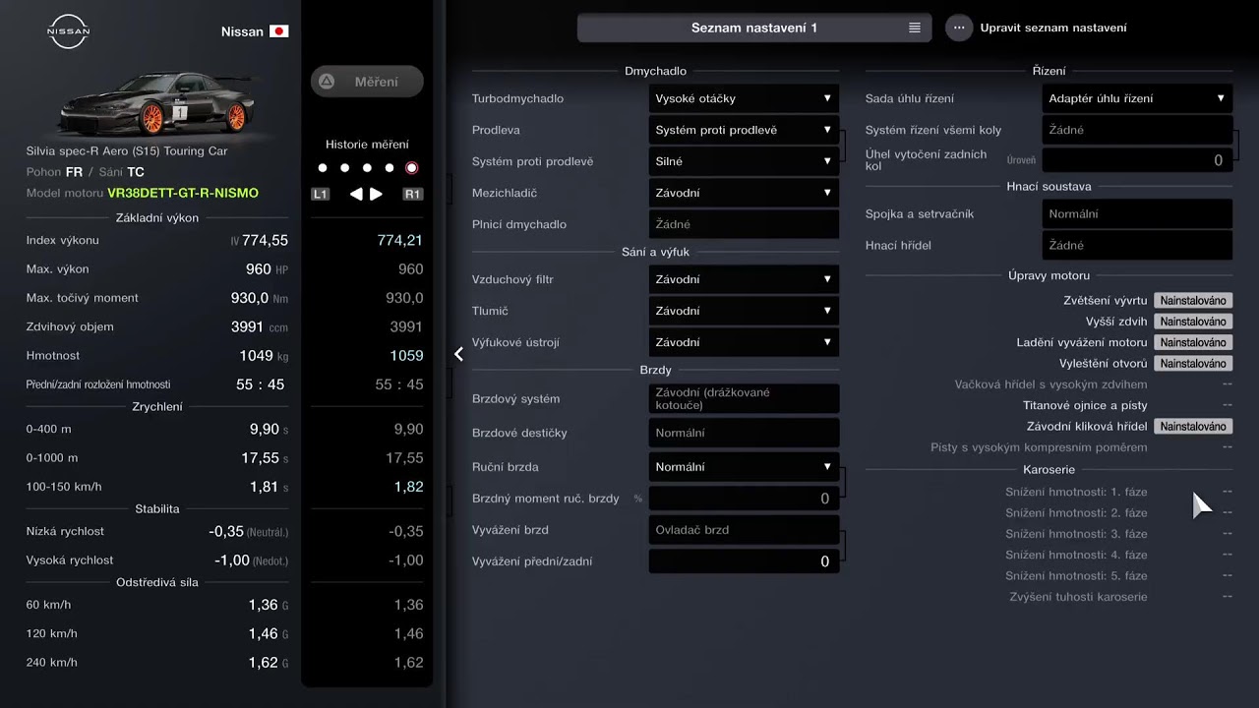
Task: Select Snížení hmotnosti: 3. fáze
Action: point(1076,534)
